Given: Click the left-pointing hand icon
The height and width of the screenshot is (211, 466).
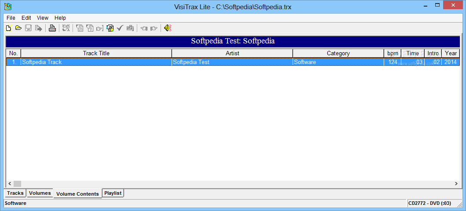Looking at the screenshot, I should click(x=144, y=28).
